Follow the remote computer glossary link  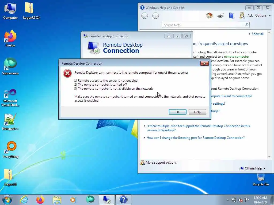(236, 57)
